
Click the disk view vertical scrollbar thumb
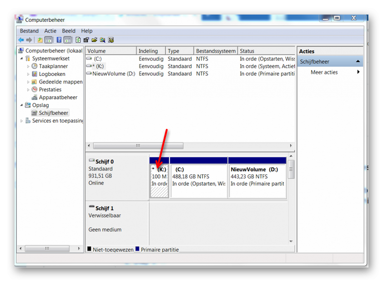pos(291,169)
